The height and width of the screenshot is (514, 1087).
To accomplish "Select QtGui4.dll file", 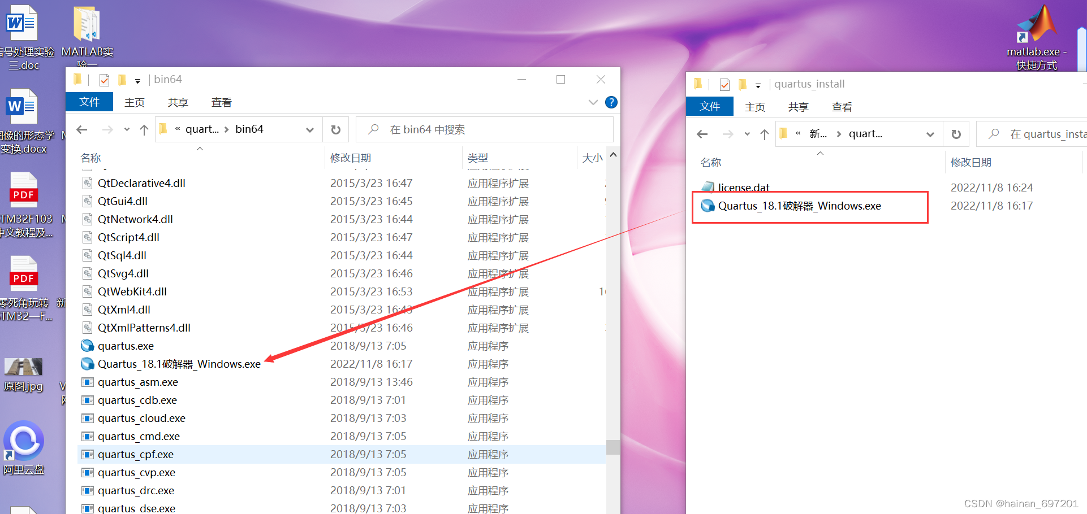I will coord(123,201).
